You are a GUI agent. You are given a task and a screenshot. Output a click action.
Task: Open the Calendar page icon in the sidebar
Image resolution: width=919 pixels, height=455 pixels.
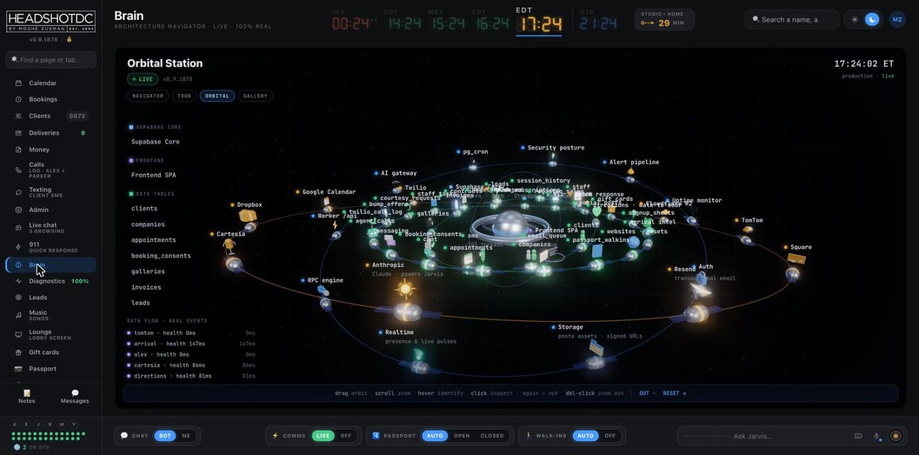[18, 83]
